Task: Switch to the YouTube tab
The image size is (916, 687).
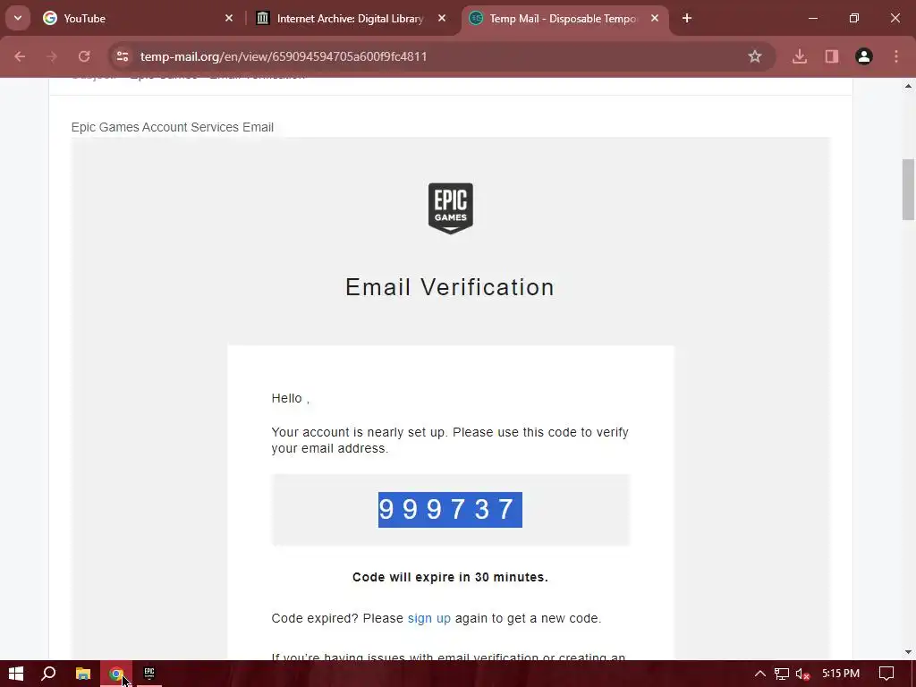Action: click(x=138, y=18)
